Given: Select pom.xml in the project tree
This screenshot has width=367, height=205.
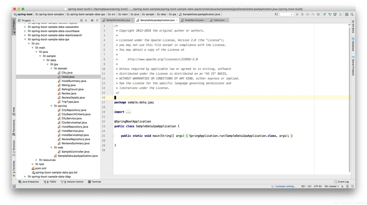Looking at the screenshot, I should click(41, 168).
